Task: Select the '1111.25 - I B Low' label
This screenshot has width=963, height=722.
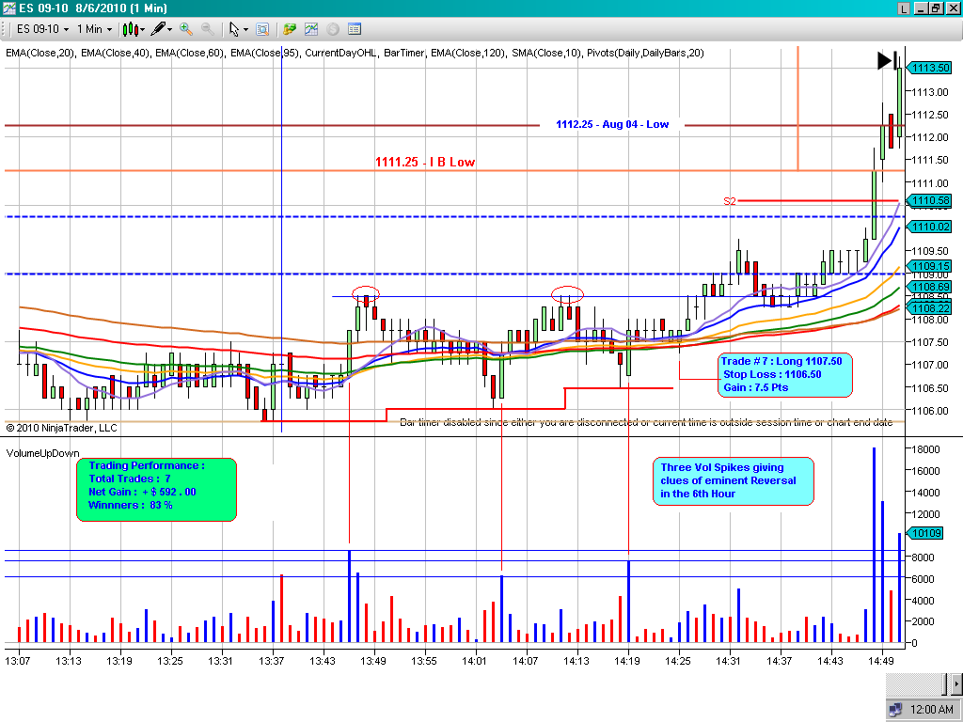Action: click(425, 162)
